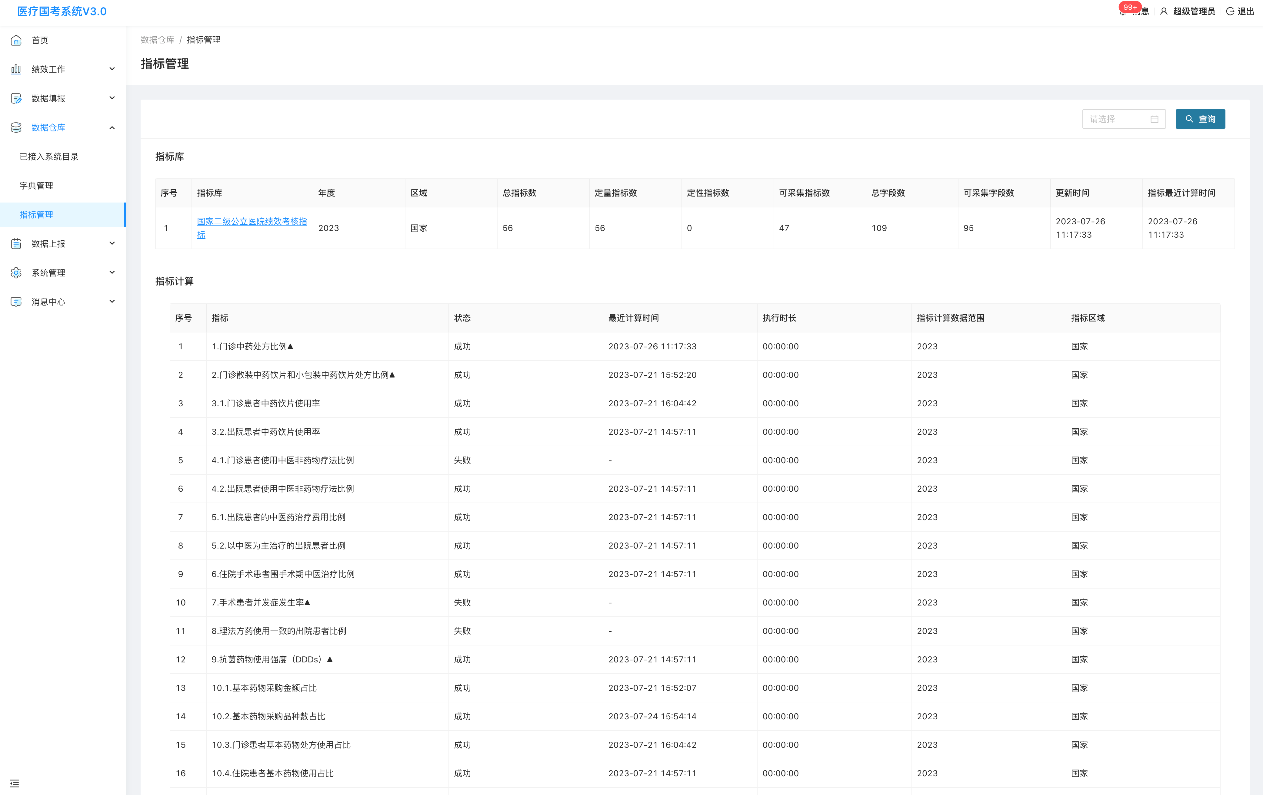
Task: Open the 国家二级公立医院绩效考核指标 link
Action: (x=252, y=222)
